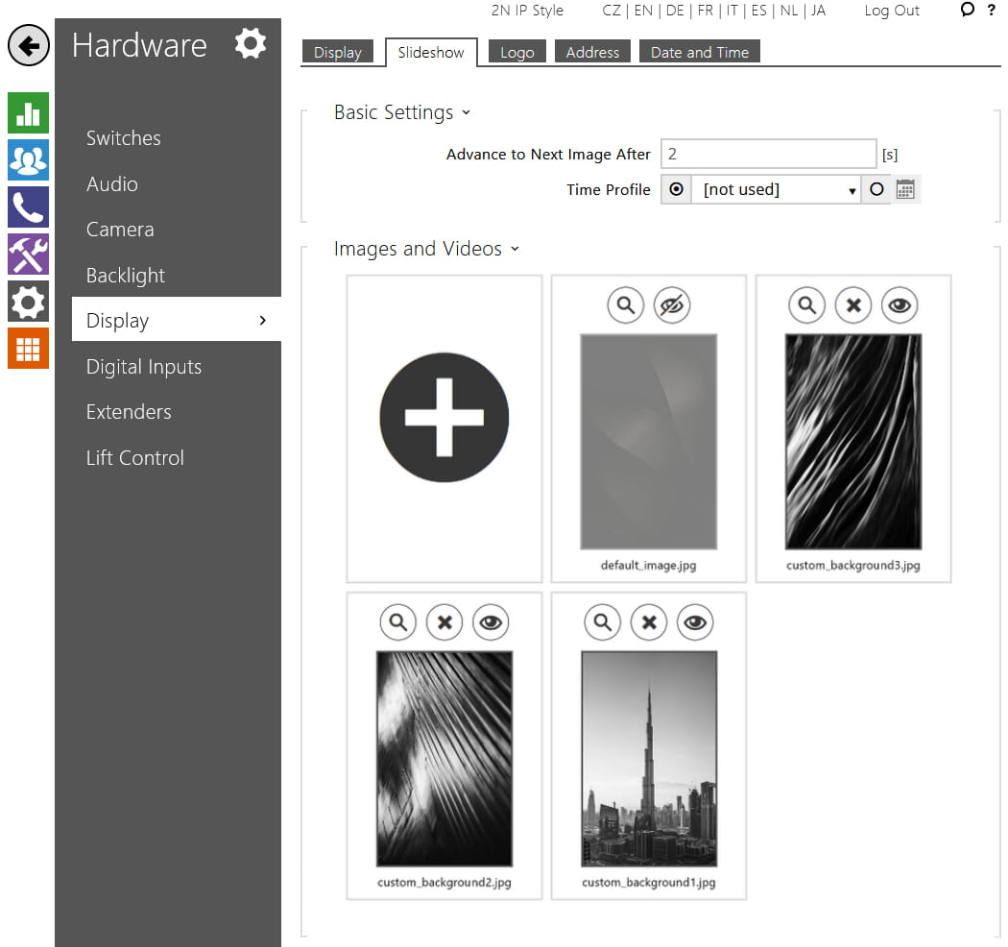The height and width of the screenshot is (947, 1008).
Task: Switch to the Logo tab
Action: (x=516, y=52)
